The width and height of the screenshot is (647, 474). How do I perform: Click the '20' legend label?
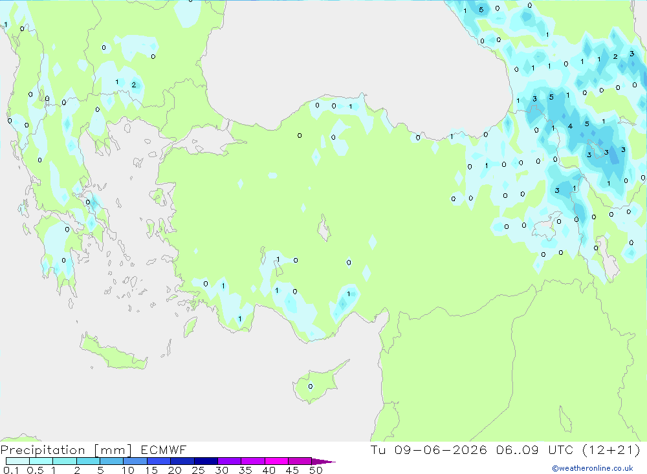coord(175,470)
